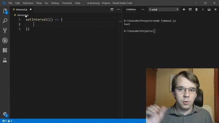The height and width of the screenshot is (123, 219).
Task: Click unsaved dot on timeout.js tab
Action: tap(30, 10)
